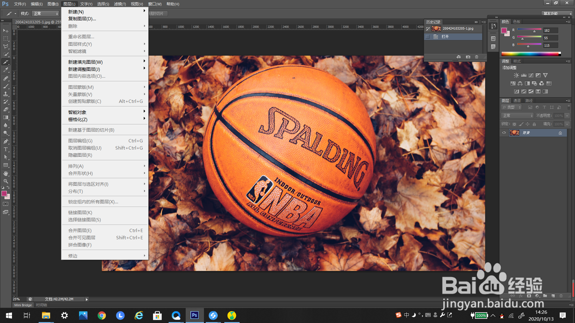The height and width of the screenshot is (323, 575).
Task: Toggle the layer filter switch
Action: pyautogui.click(x=569, y=107)
